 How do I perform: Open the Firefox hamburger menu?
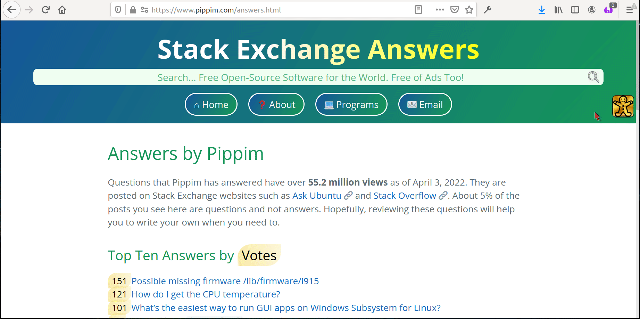pyautogui.click(x=629, y=10)
